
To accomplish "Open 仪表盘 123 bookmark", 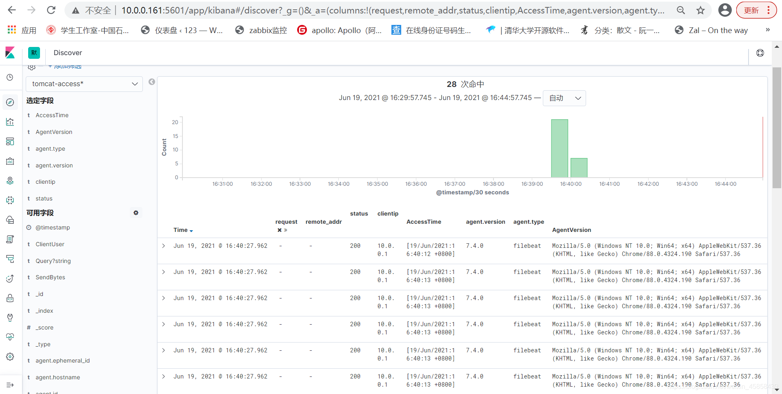I will pos(182,30).
